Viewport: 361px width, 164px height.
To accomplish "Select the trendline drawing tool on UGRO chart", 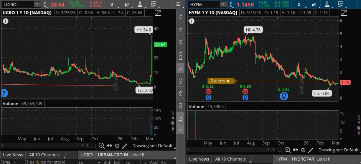I will (125, 145).
